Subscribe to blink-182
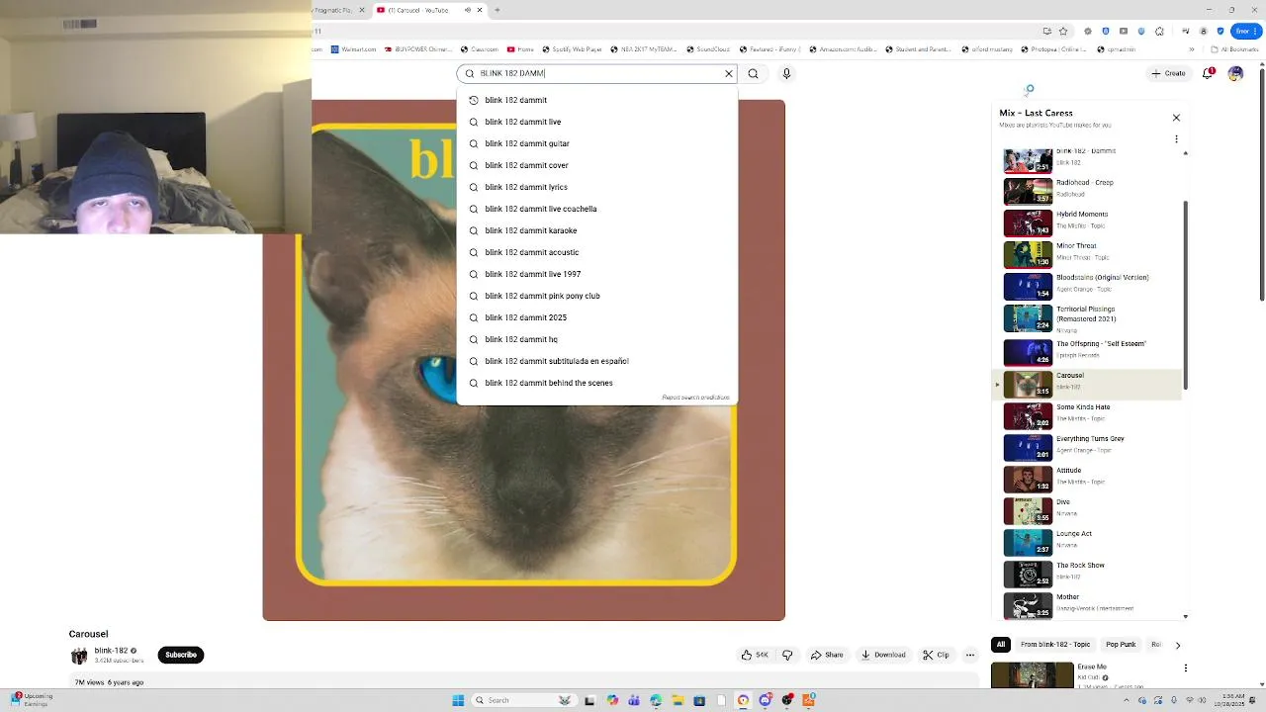The image size is (1266, 712). pyautogui.click(x=181, y=655)
